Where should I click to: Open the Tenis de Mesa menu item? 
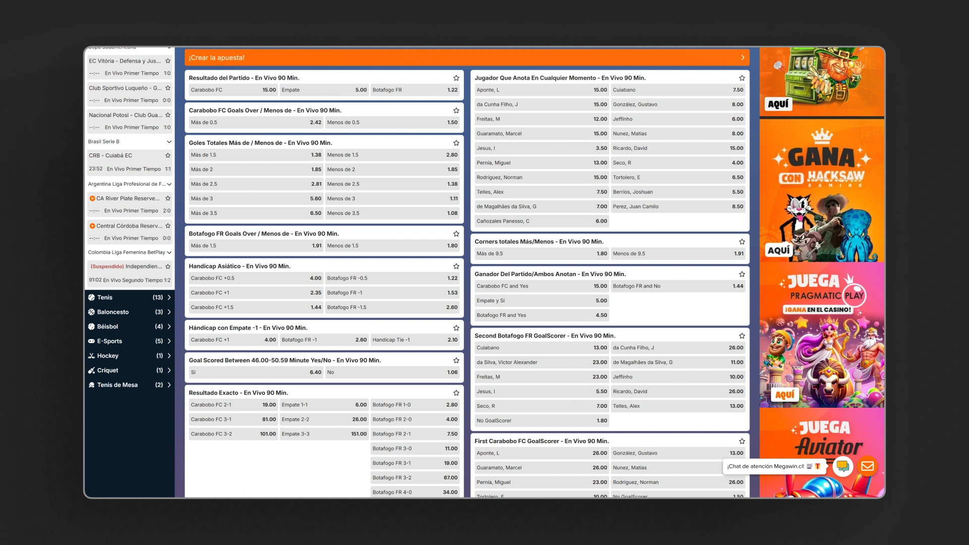(x=130, y=385)
